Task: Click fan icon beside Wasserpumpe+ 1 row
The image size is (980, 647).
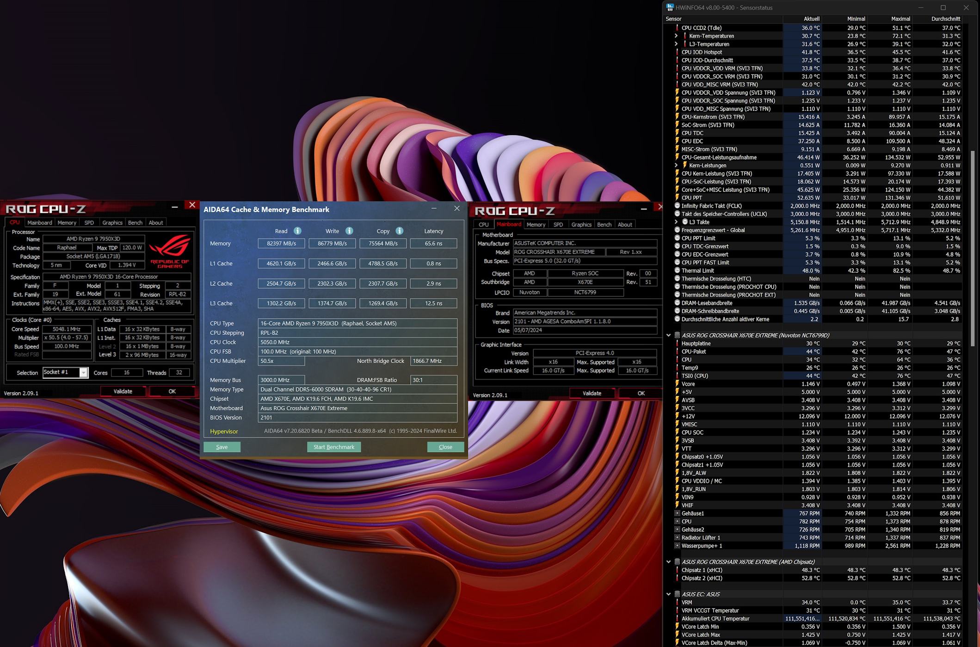Action: [678, 546]
